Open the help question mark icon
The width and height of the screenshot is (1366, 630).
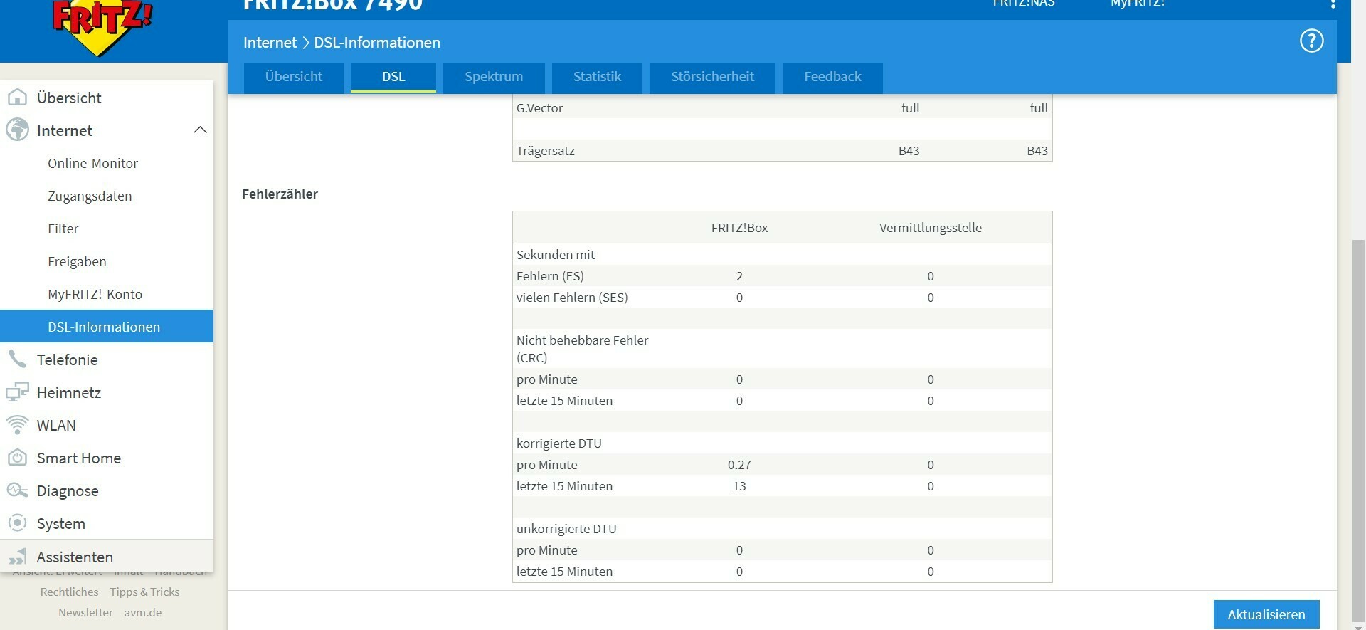[x=1311, y=41]
